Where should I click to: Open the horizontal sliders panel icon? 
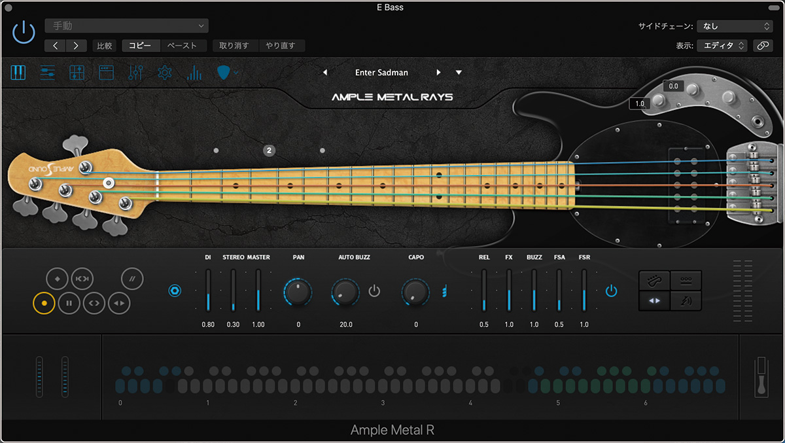click(x=48, y=73)
